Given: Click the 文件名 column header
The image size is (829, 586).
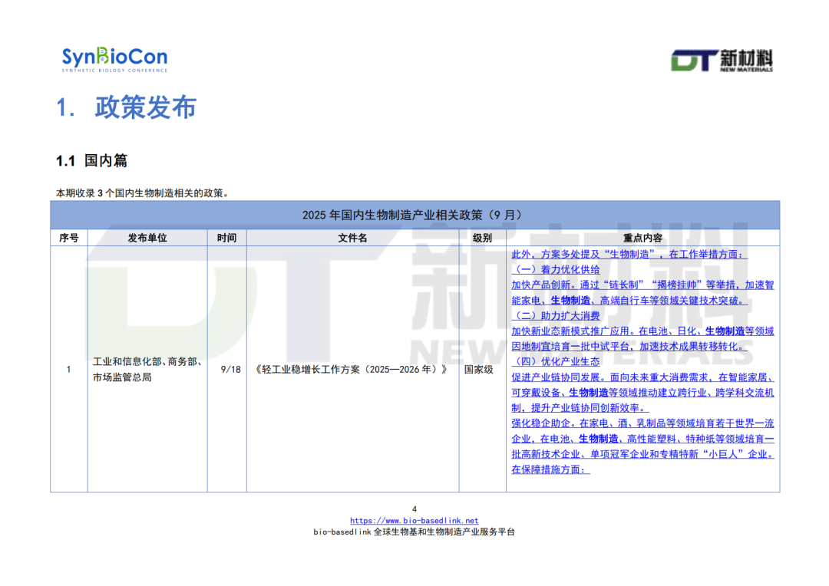Looking at the screenshot, I should point(352,238).
